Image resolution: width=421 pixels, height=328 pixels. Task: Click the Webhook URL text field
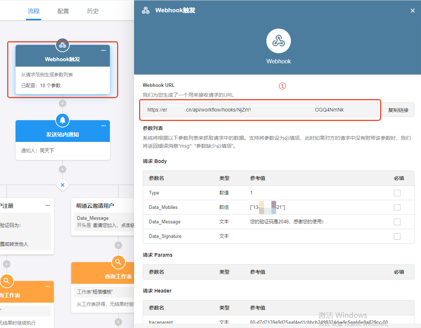(x=260, y=110)
